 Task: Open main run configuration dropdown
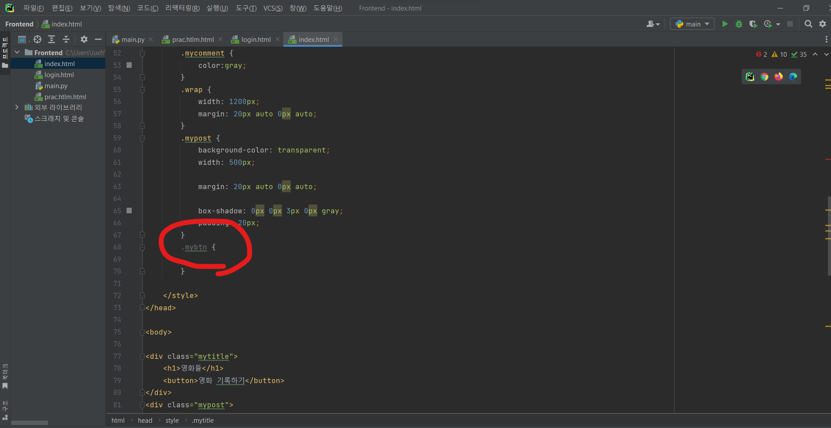click(x=692, y=24)
